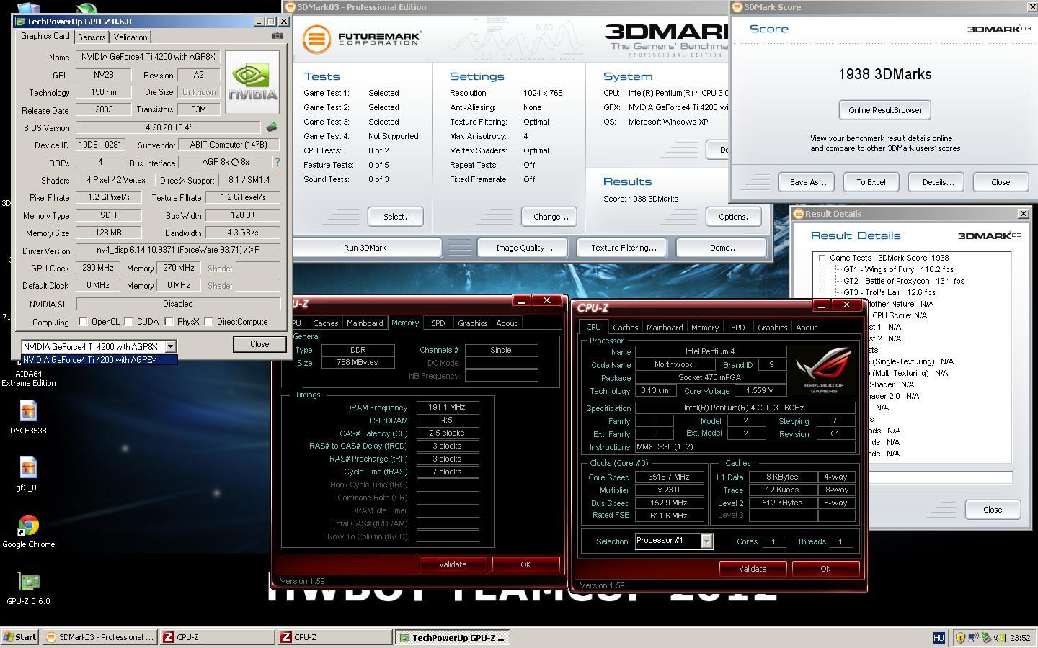Click the HU language indicator in taskbar
Image resolution: width=1038 pixels, height=648 pixels.
coord(939,637)
